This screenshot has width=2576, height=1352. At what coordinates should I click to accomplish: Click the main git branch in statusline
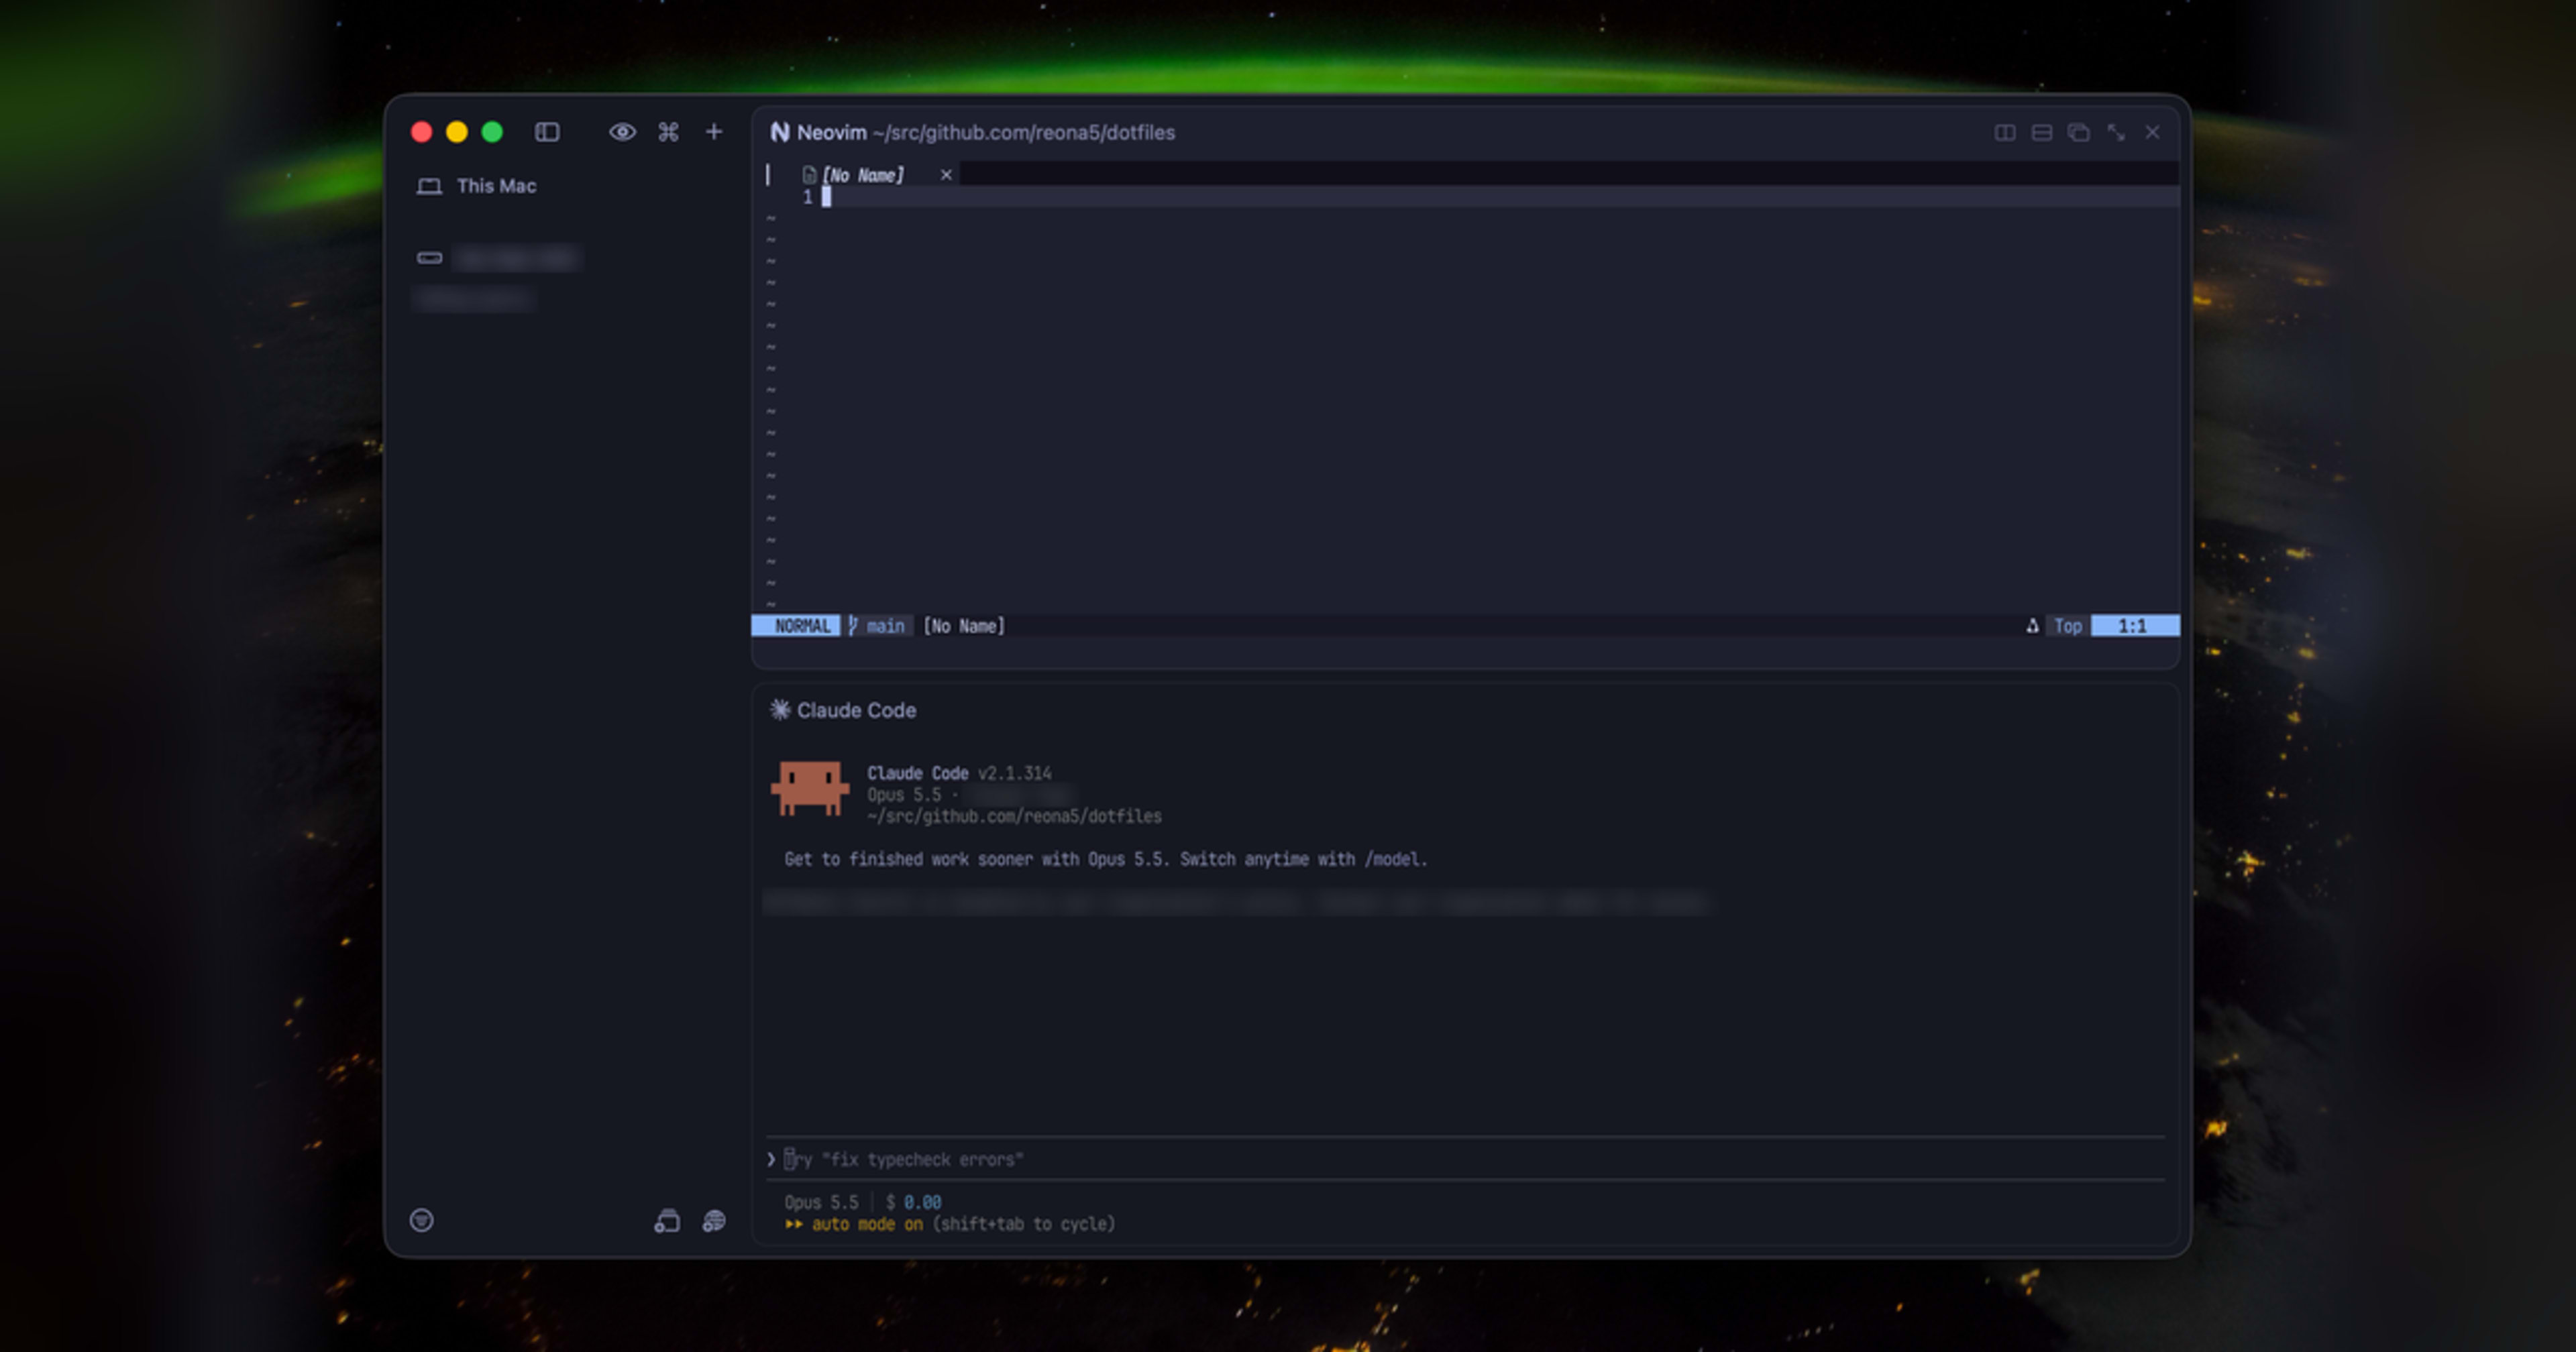[x=877, y=626]
